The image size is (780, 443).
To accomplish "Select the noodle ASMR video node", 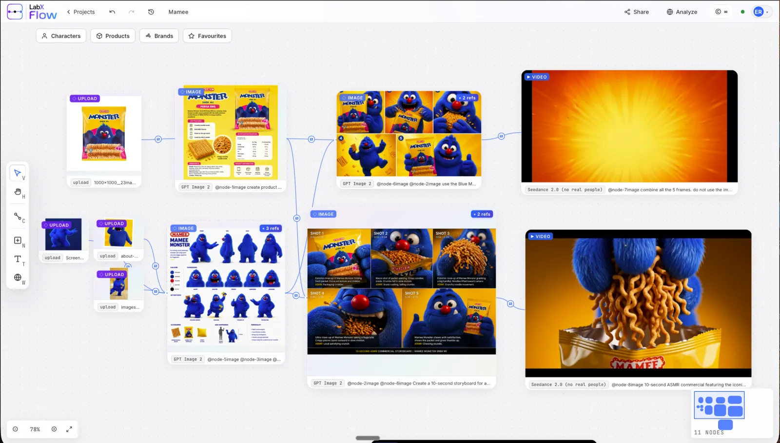I will coord(638,303).
